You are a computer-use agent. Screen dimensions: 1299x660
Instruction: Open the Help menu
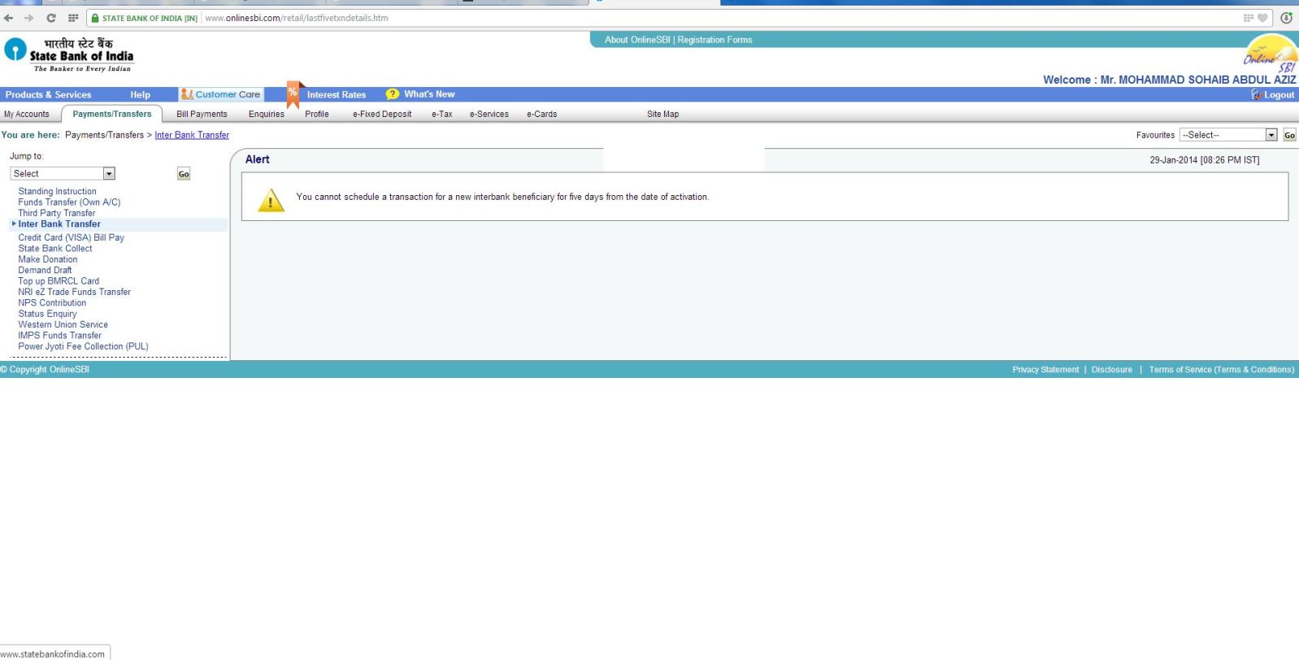(x=141, y=95)
